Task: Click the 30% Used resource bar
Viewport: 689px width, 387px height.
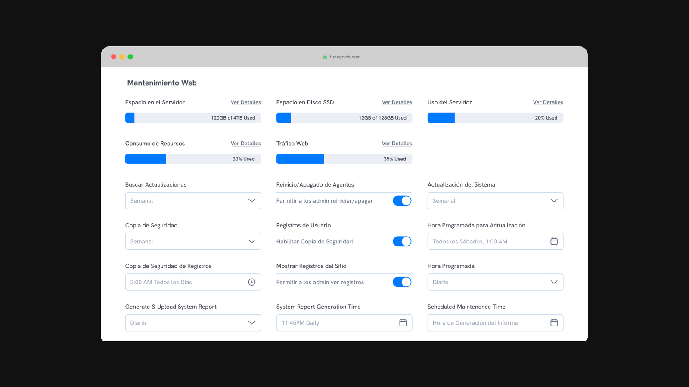Action: click(193, 159)
